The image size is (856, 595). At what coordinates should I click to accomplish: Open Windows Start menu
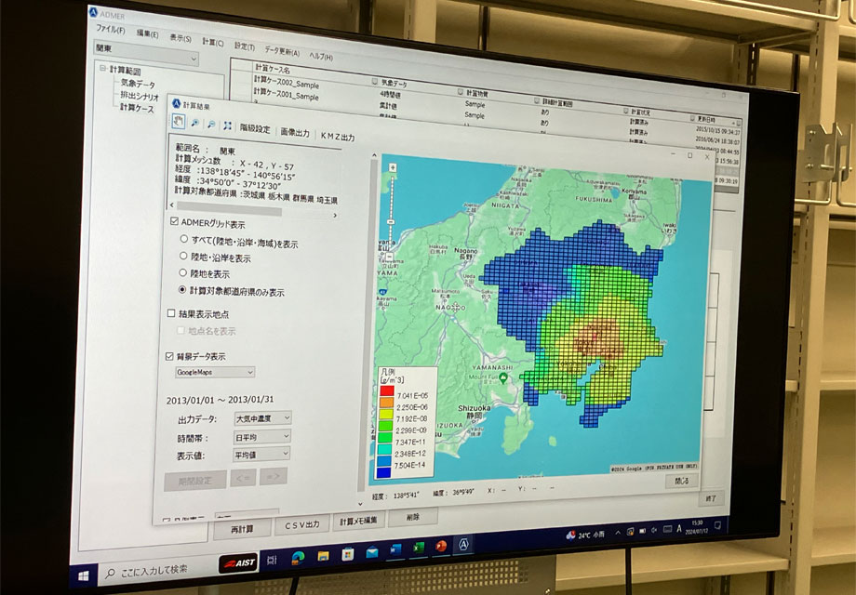(x=84, y=575)
